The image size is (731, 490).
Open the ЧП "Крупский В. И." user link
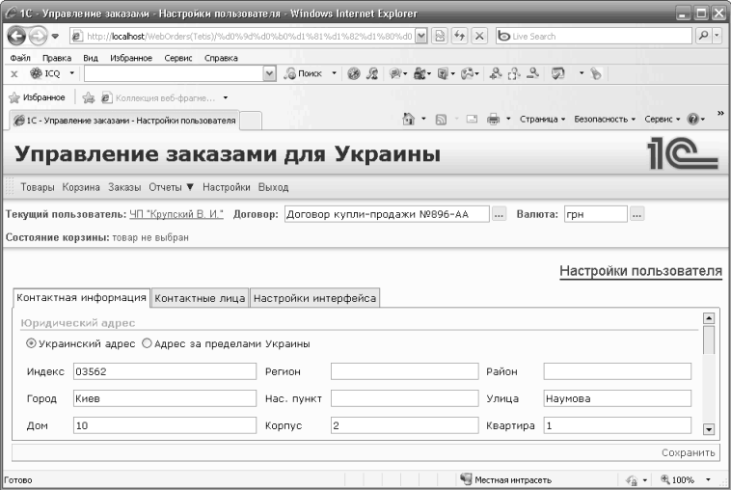(x=176, y=214)
